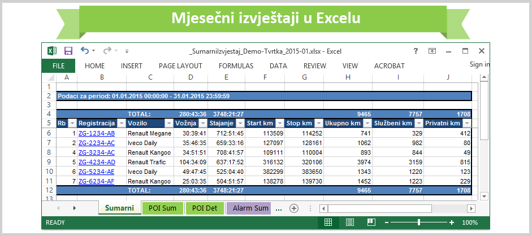Open the Vozilo column filter dropdown
532x236 pixels.
(169, 123)
